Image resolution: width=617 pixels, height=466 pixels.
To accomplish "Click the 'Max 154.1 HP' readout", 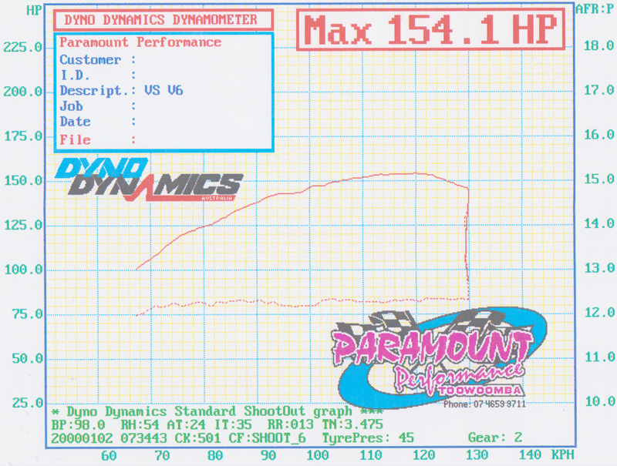I will pos(430,30).
